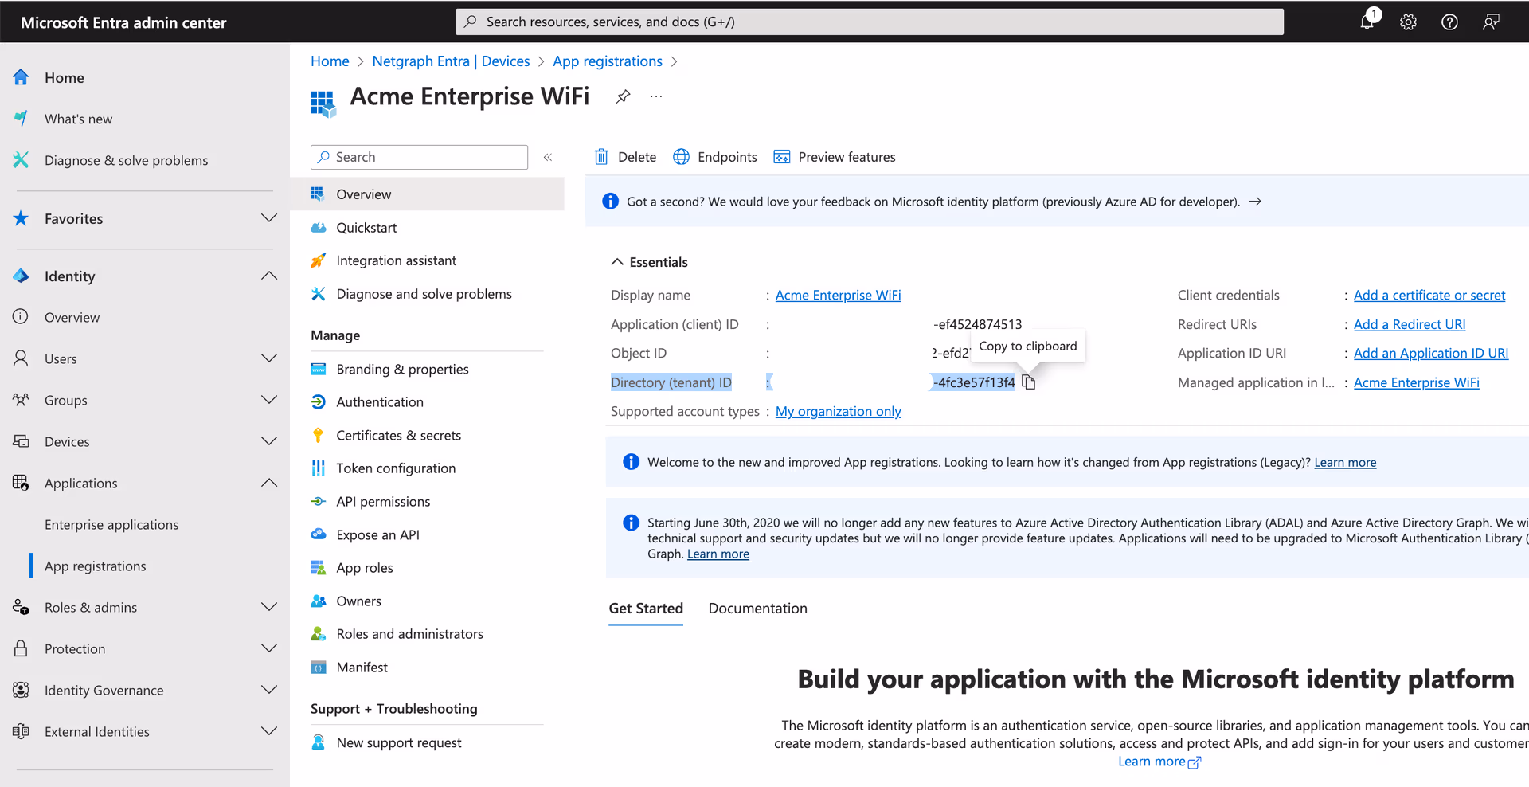Collapse the Identity section chevron
Viewport: 1529px width, 787px height.
pos(269,276)
